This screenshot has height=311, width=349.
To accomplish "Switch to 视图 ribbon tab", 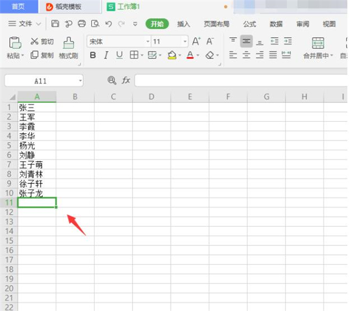I will point(329,24).
